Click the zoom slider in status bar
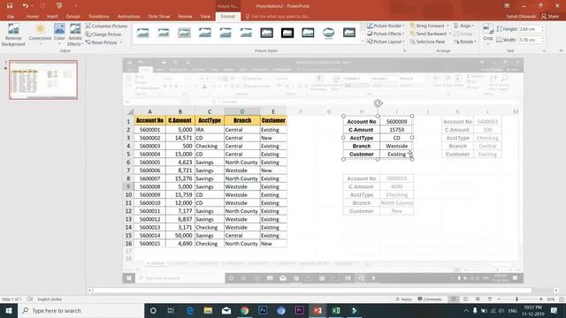The image size is (566, 318). click(520, 299)
